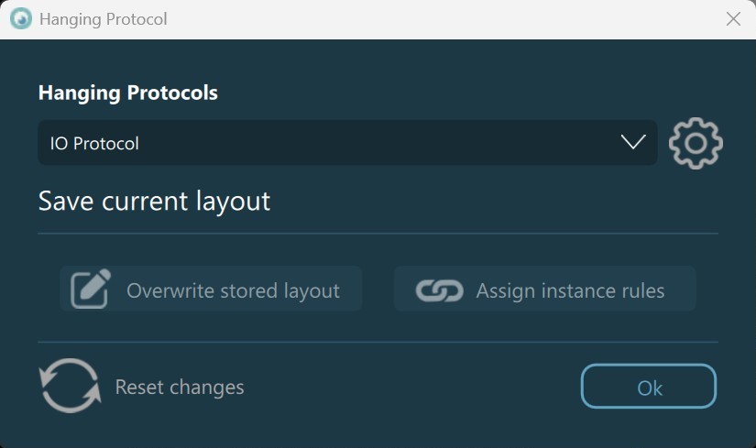The height and width of the screenshot is (448, 756).
Task: Click the Save current layout heading
Action: pos(154,201)
